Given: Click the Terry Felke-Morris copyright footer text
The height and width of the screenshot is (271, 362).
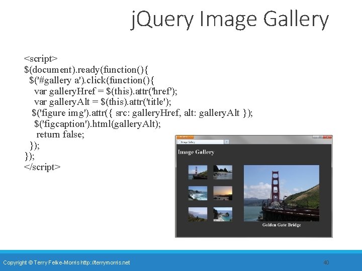Looking at the screenshot, I should pyautogui.click(x=66, y=262).
